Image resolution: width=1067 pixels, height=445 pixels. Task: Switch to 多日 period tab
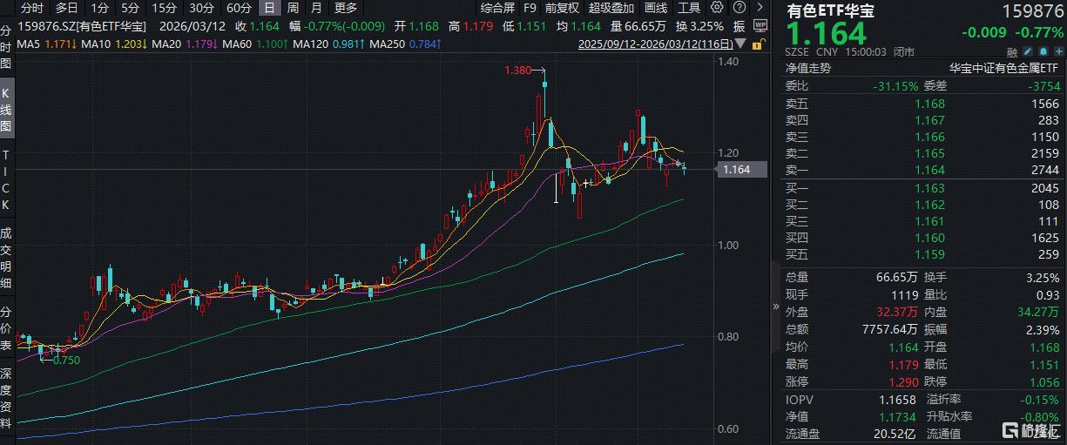[x=67, y=8]
